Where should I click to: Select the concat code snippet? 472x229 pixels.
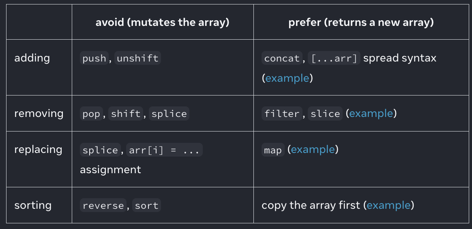click(282, 58)
